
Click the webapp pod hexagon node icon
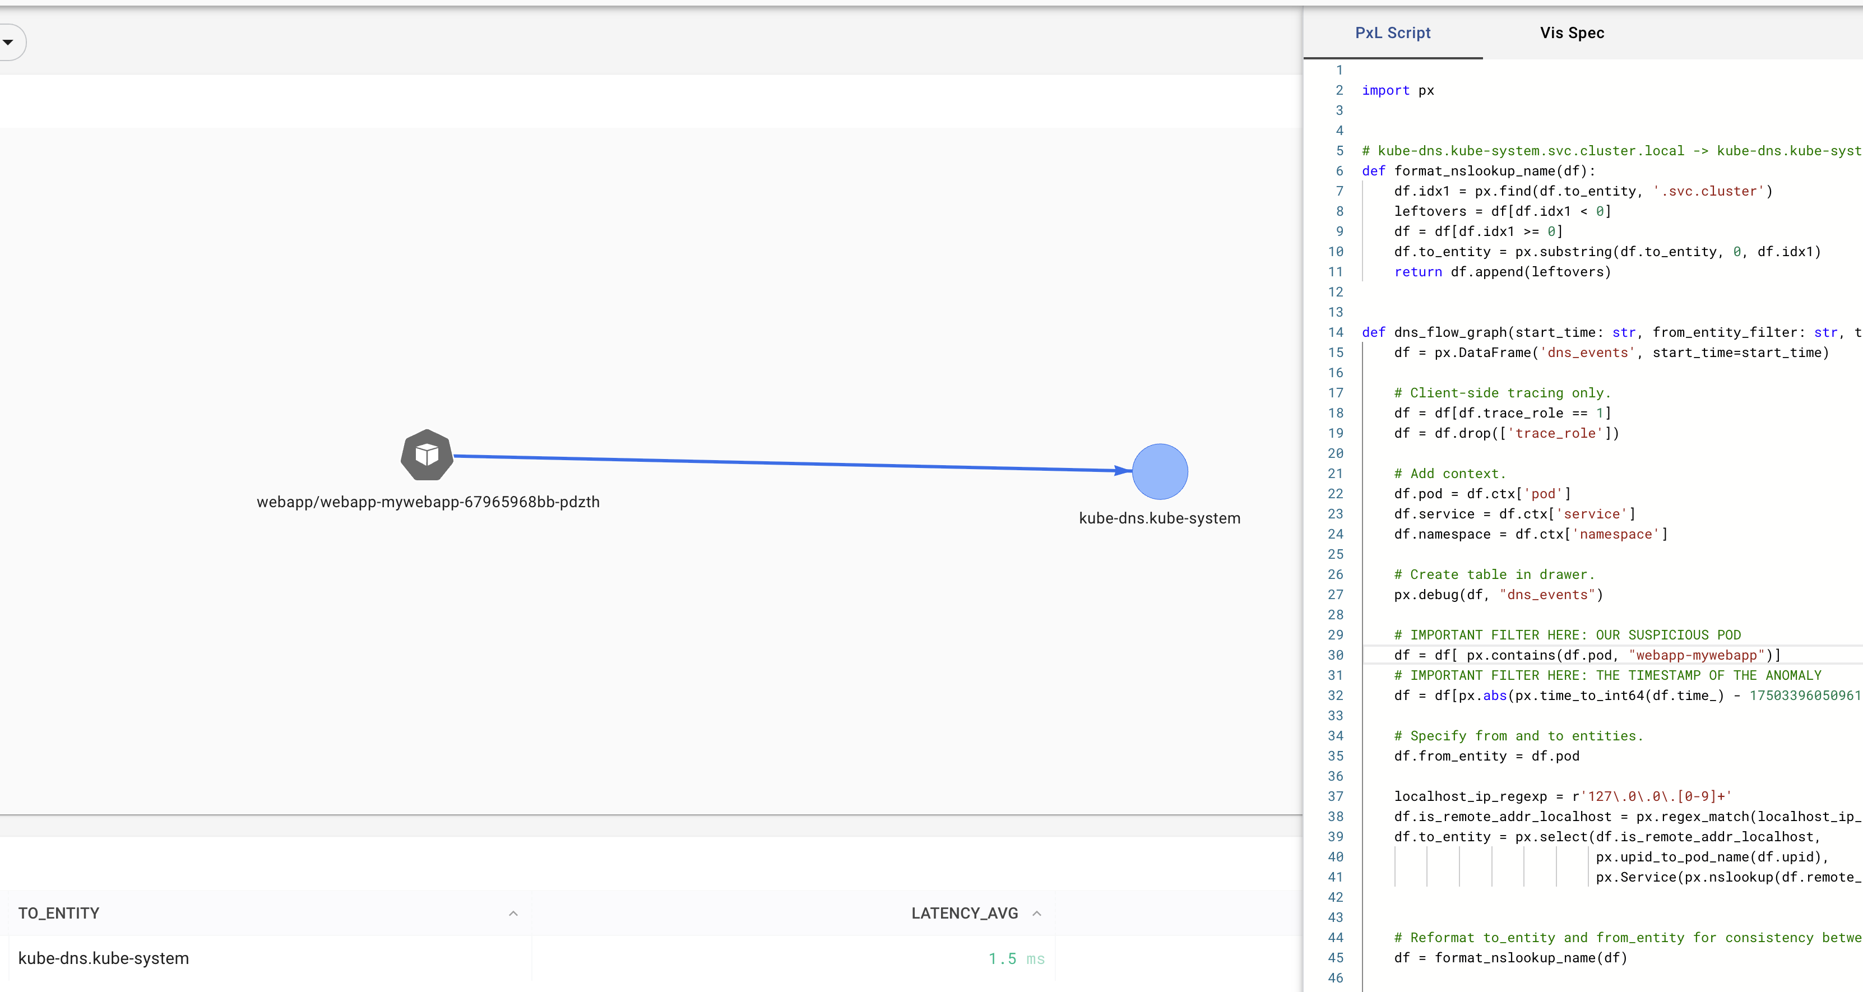click(x=427, y=455)
